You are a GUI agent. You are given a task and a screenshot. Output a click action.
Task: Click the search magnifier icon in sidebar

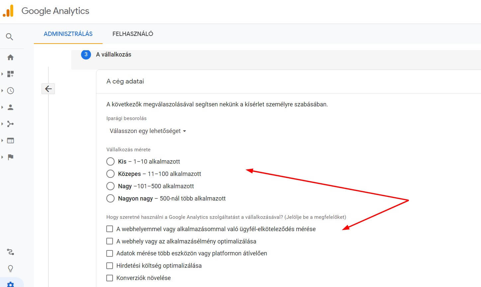(x=10, y=37)
